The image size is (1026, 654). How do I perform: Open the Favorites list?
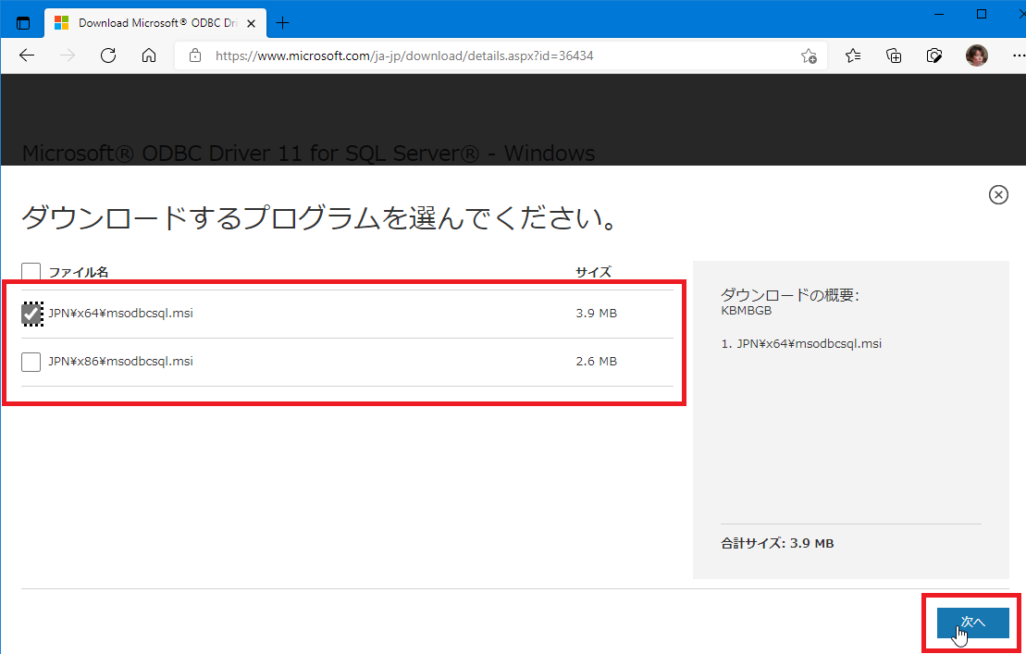[x=853, y=56]
